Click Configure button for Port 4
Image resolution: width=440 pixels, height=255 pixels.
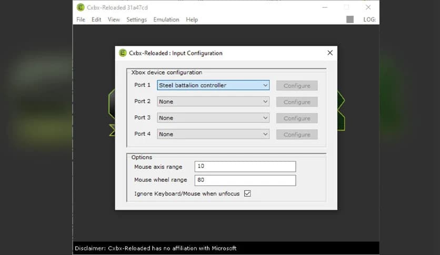[x=297, y=134]
